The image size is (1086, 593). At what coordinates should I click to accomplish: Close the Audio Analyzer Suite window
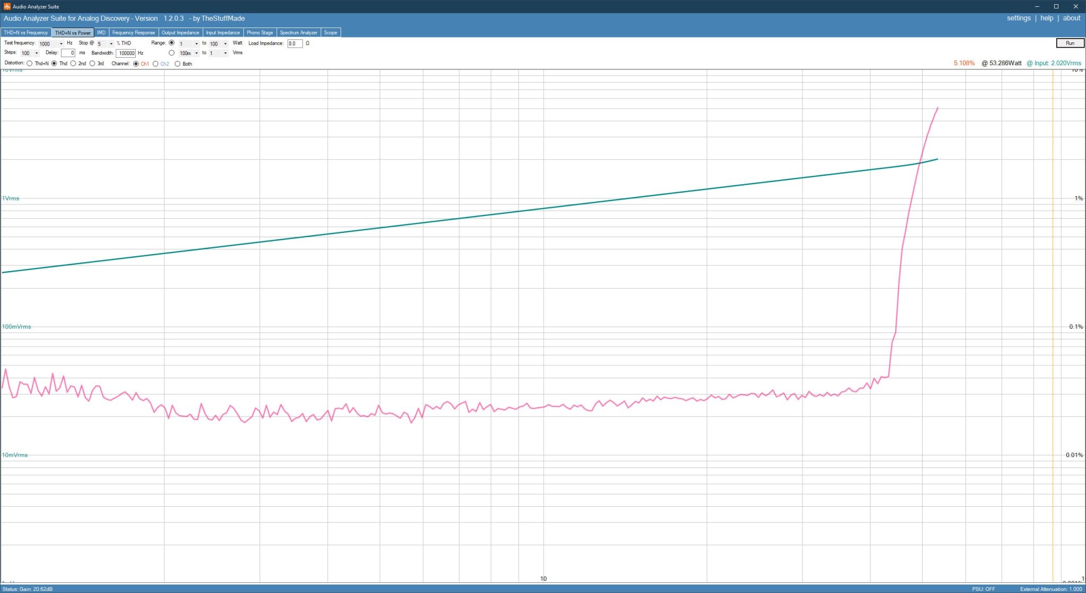pos(1076,6)
